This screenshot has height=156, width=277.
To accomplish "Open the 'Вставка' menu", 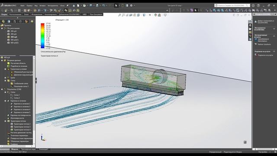I will click(42, 6).
